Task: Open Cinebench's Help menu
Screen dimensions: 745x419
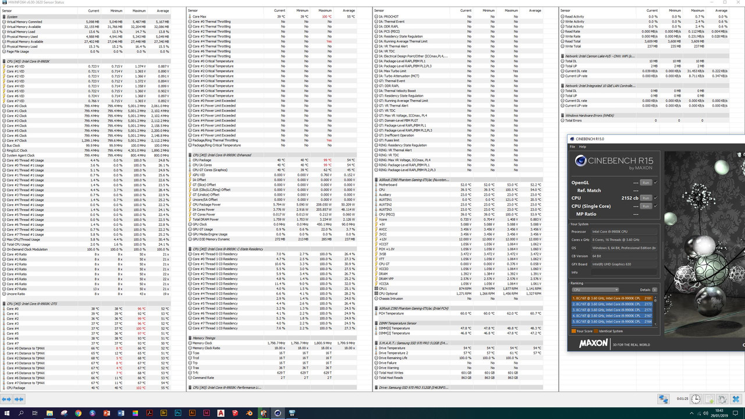Action: click(582, 147)
